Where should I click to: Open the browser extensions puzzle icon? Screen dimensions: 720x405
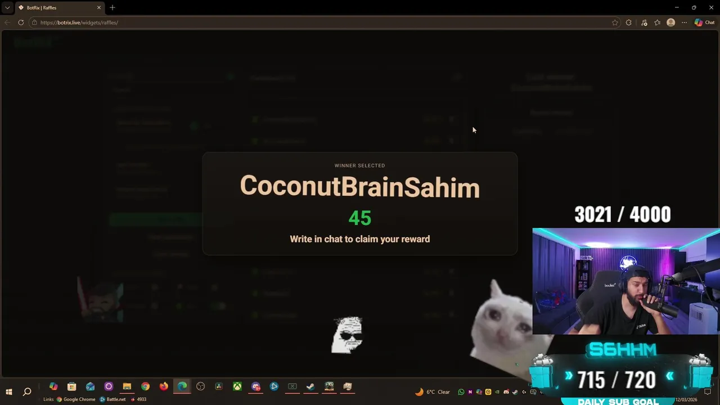click(x=629, y=22)
